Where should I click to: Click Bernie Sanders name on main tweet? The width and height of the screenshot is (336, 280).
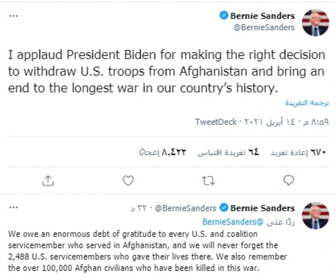click(x=262, y=16)
